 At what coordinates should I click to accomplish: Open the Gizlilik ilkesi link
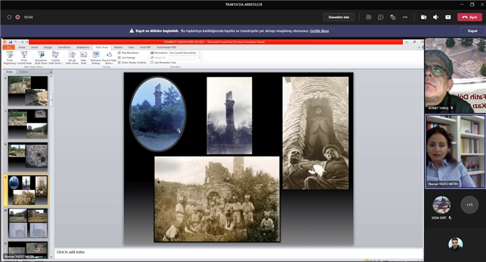click(x=319, y=31)
